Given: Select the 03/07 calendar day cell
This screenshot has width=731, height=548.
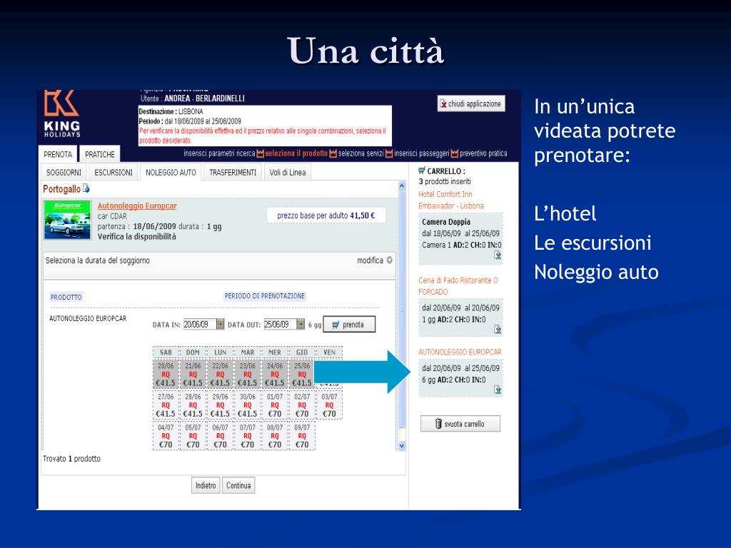Looking at the screenshot, I should [x=329, y=405].
